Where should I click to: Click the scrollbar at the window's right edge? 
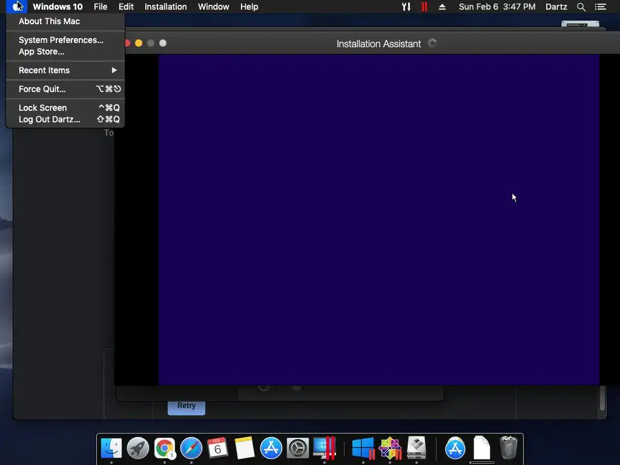click(x=602, y=397)
